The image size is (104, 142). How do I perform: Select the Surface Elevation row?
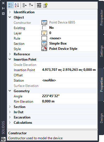(55, 86)
